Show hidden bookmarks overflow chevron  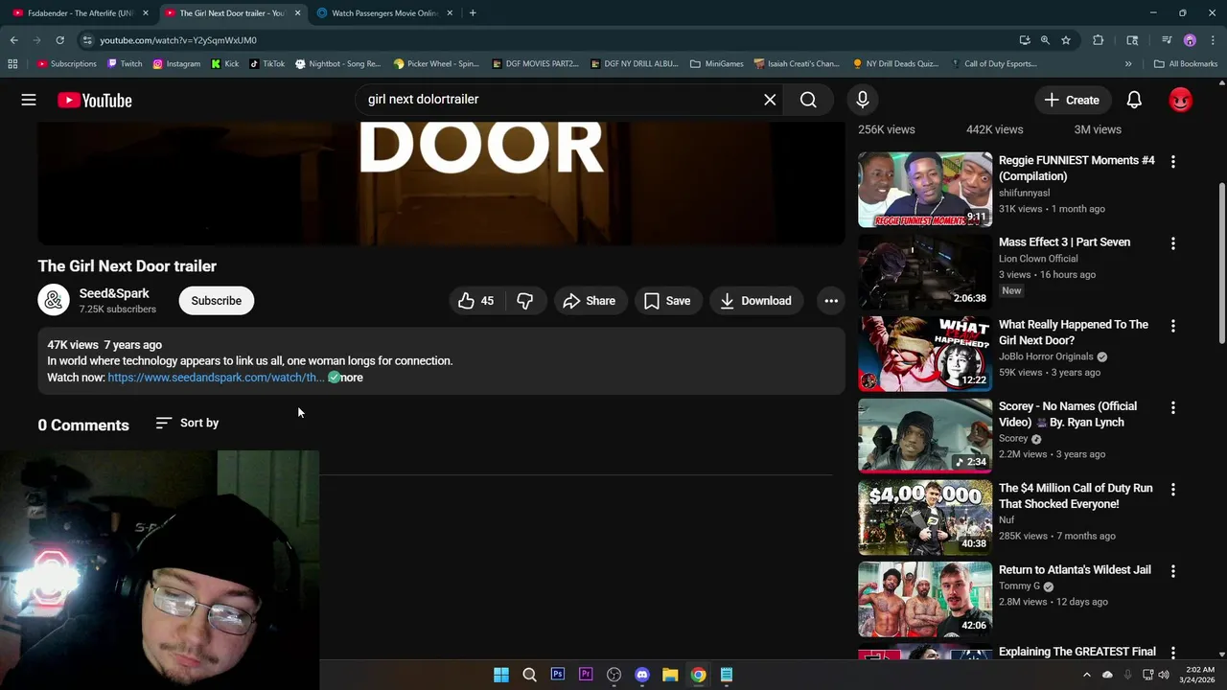click(x=1128, y=64)
